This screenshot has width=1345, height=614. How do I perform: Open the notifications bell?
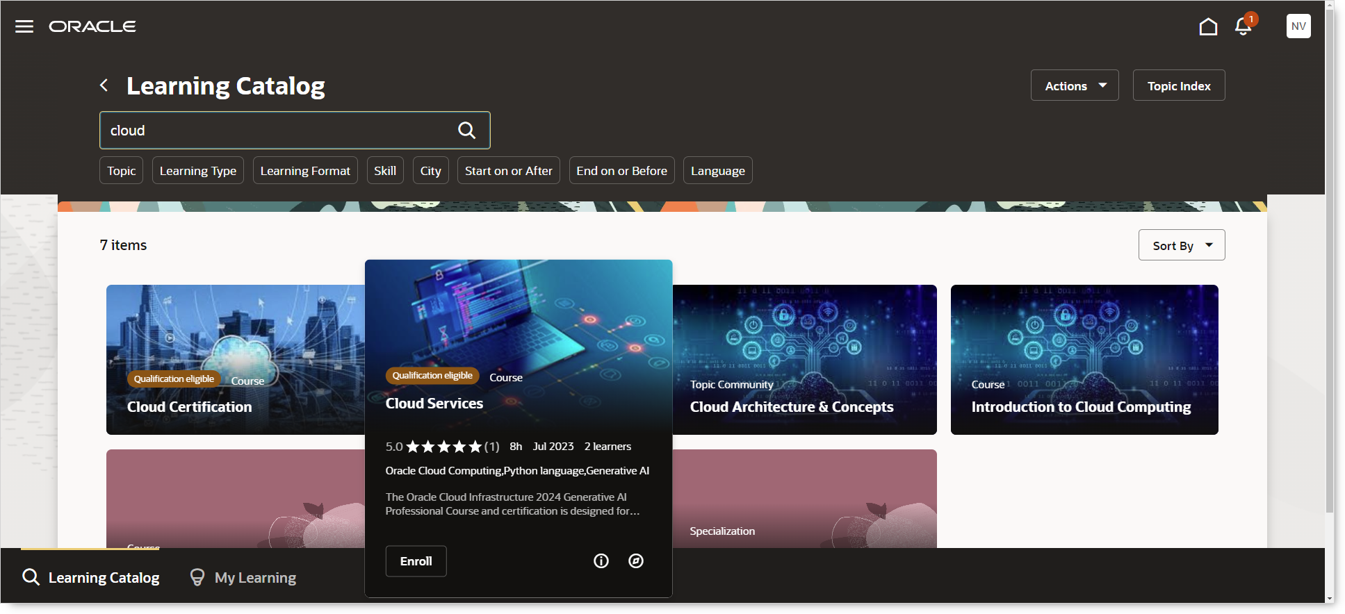tap(1243, 26)
